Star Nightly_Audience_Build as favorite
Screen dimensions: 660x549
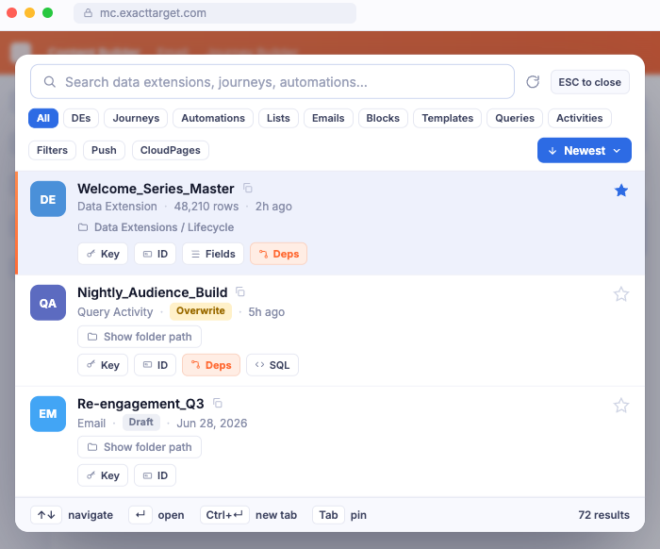click(620, 294)
